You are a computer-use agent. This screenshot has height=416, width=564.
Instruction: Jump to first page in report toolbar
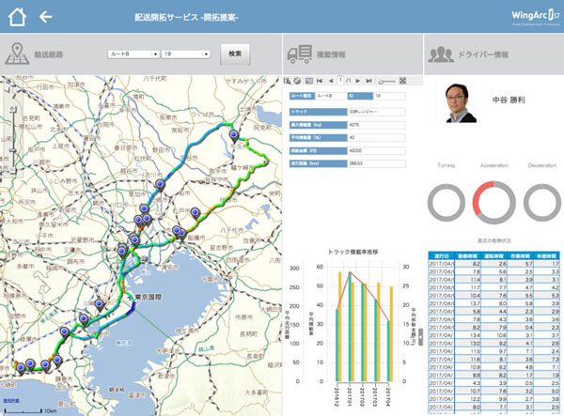pyautogui.click(x=318, y=81)
